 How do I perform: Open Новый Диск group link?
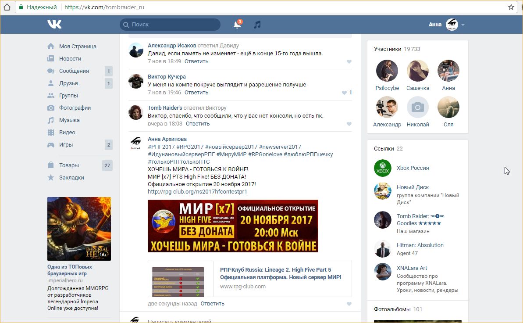[413, 187]
